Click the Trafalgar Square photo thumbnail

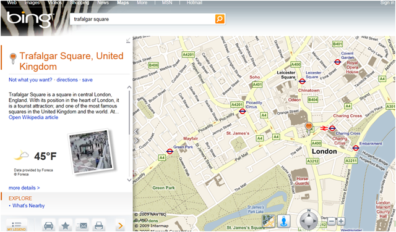[x=91, y=151]
